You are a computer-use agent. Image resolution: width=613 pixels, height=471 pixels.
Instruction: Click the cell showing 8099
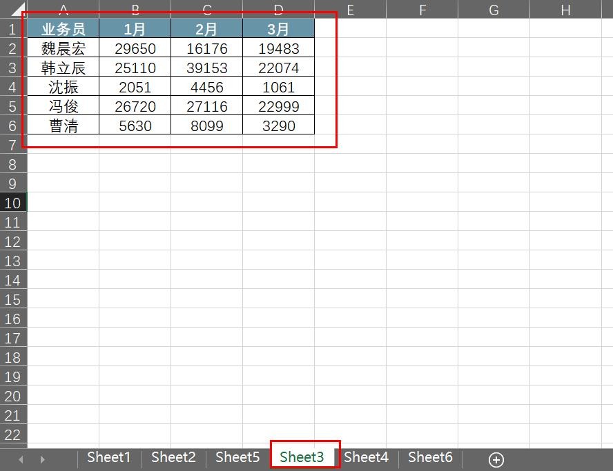coord(206,126)
